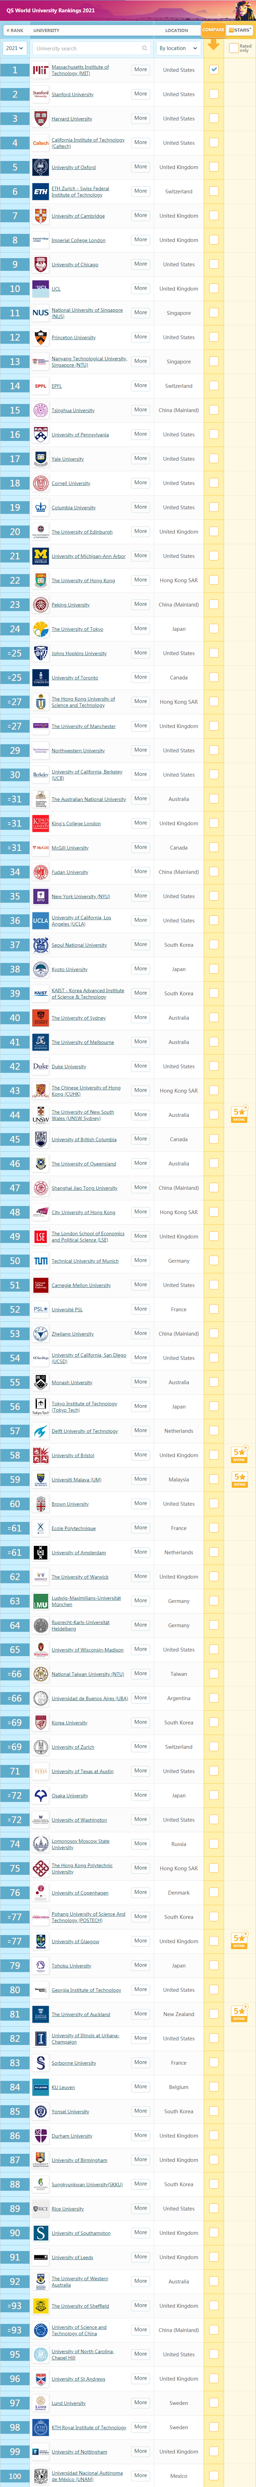Click the Harvard University crest logo
Image resolution: width=256 pixels, height=2487 pixels.
[x=40, y=119]
